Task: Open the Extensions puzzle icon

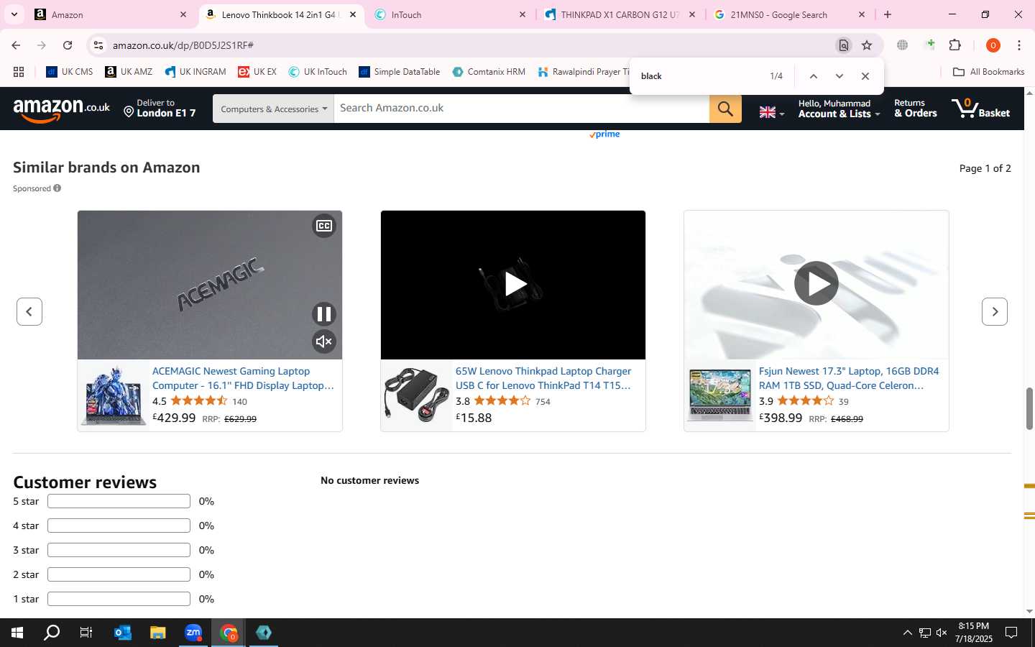Action: click(x=955, y=45)
